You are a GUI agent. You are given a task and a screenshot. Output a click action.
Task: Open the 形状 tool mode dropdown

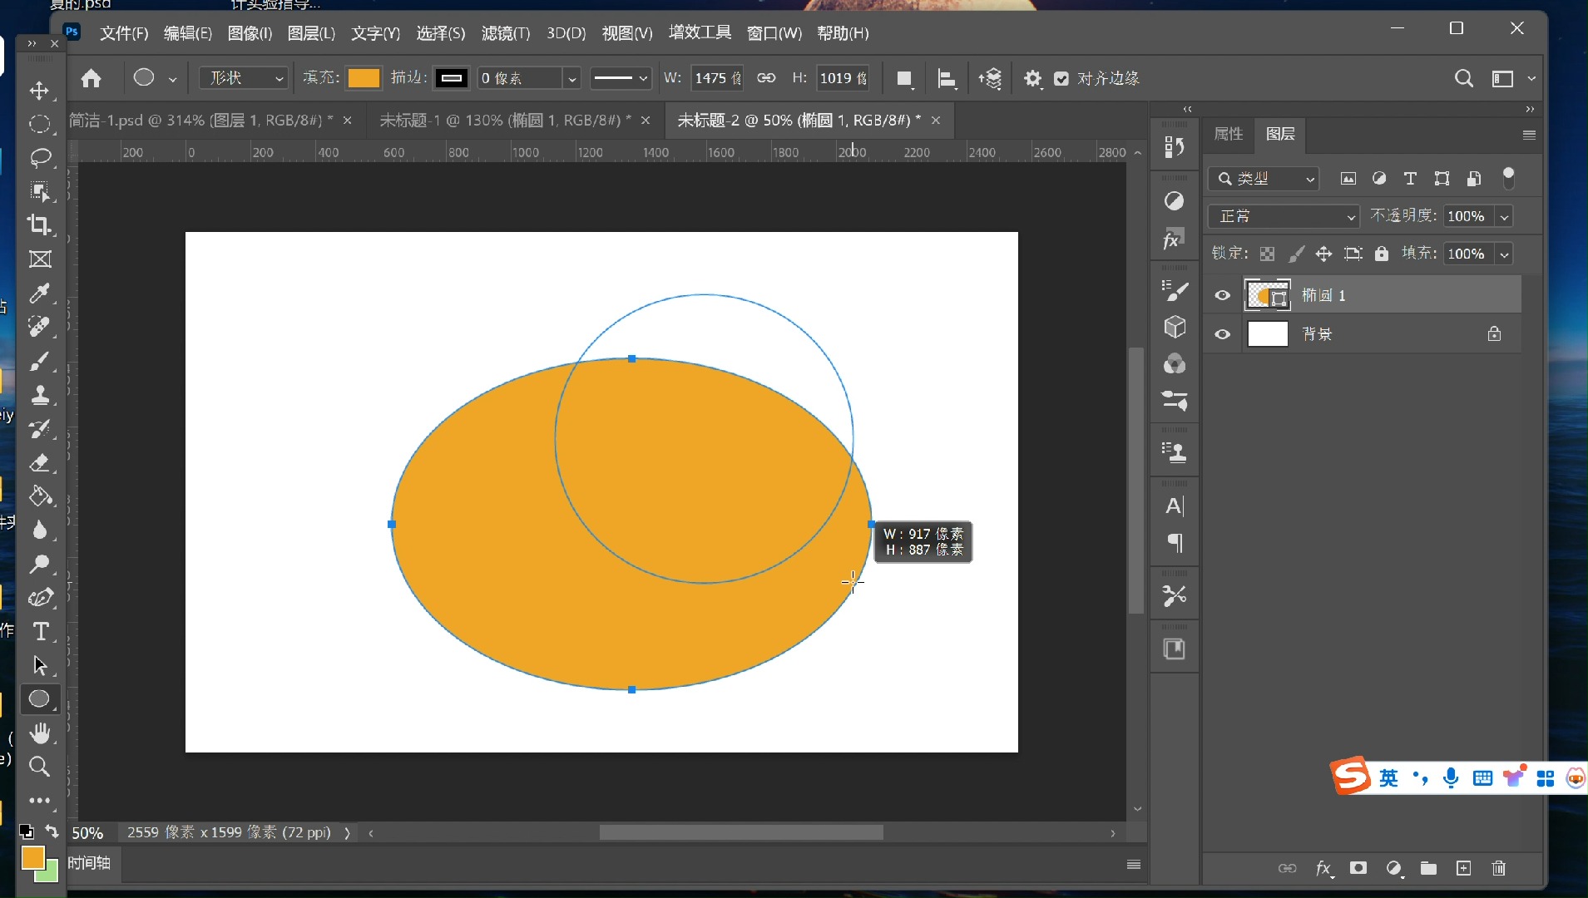[244, 78]
